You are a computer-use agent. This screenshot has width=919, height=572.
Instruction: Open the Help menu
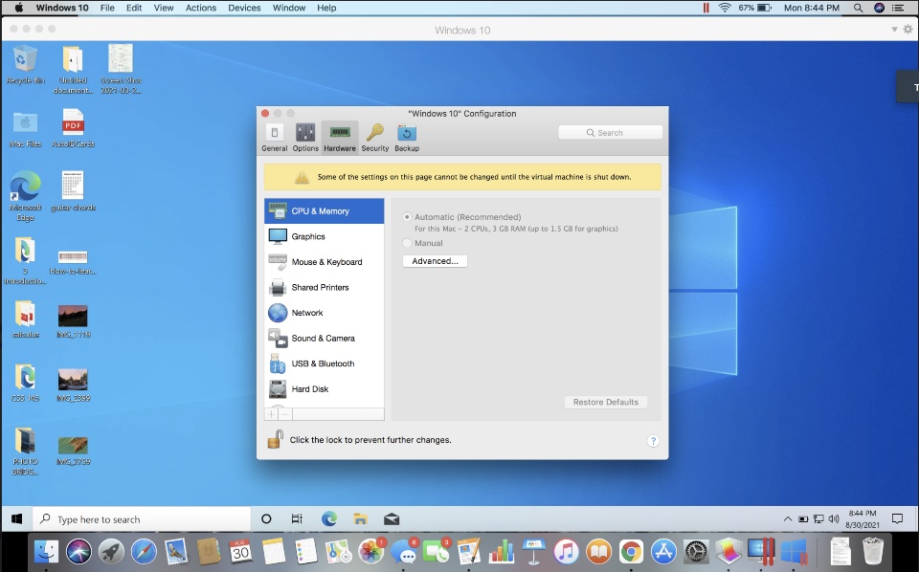point(326,8)
